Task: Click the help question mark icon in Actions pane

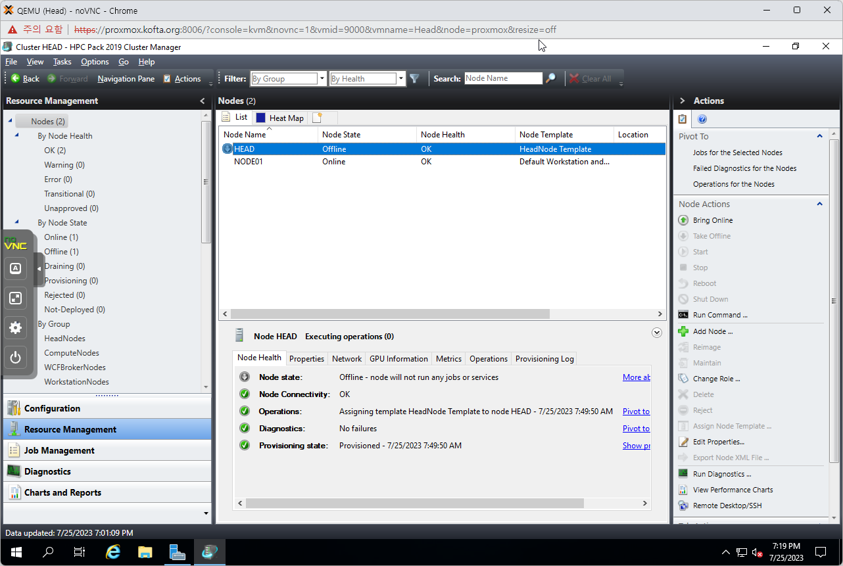Action: pos(702,119)
